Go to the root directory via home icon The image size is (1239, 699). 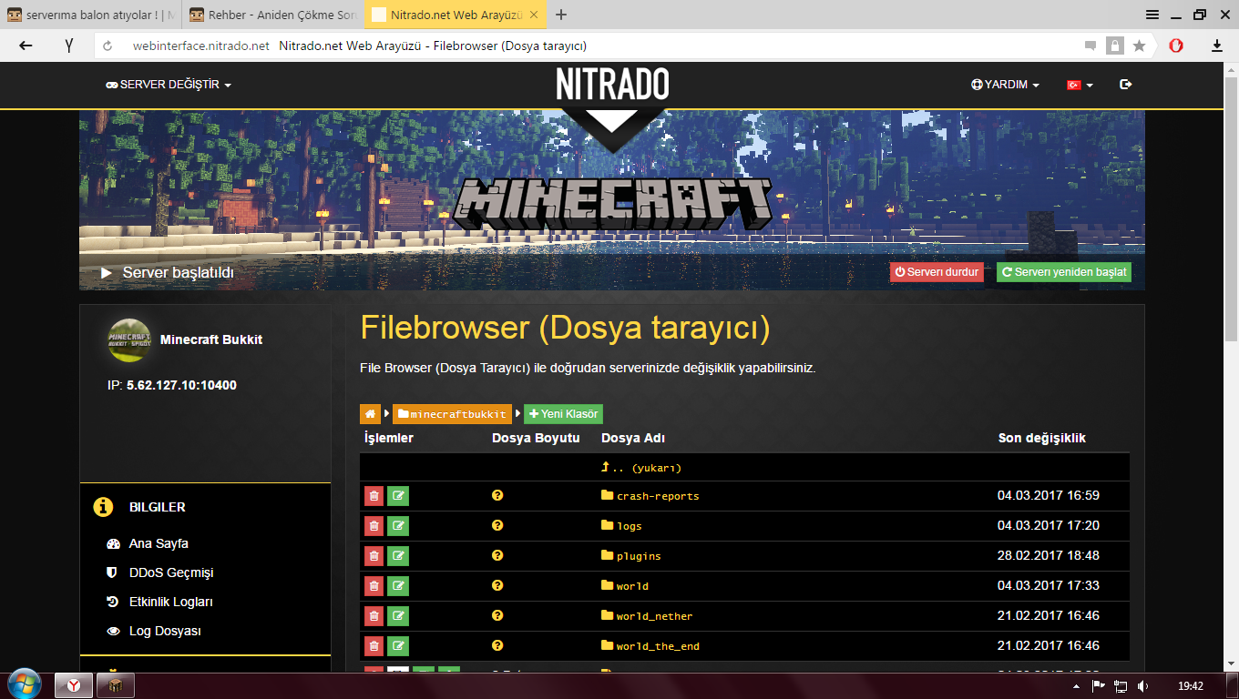click(370, 414)
